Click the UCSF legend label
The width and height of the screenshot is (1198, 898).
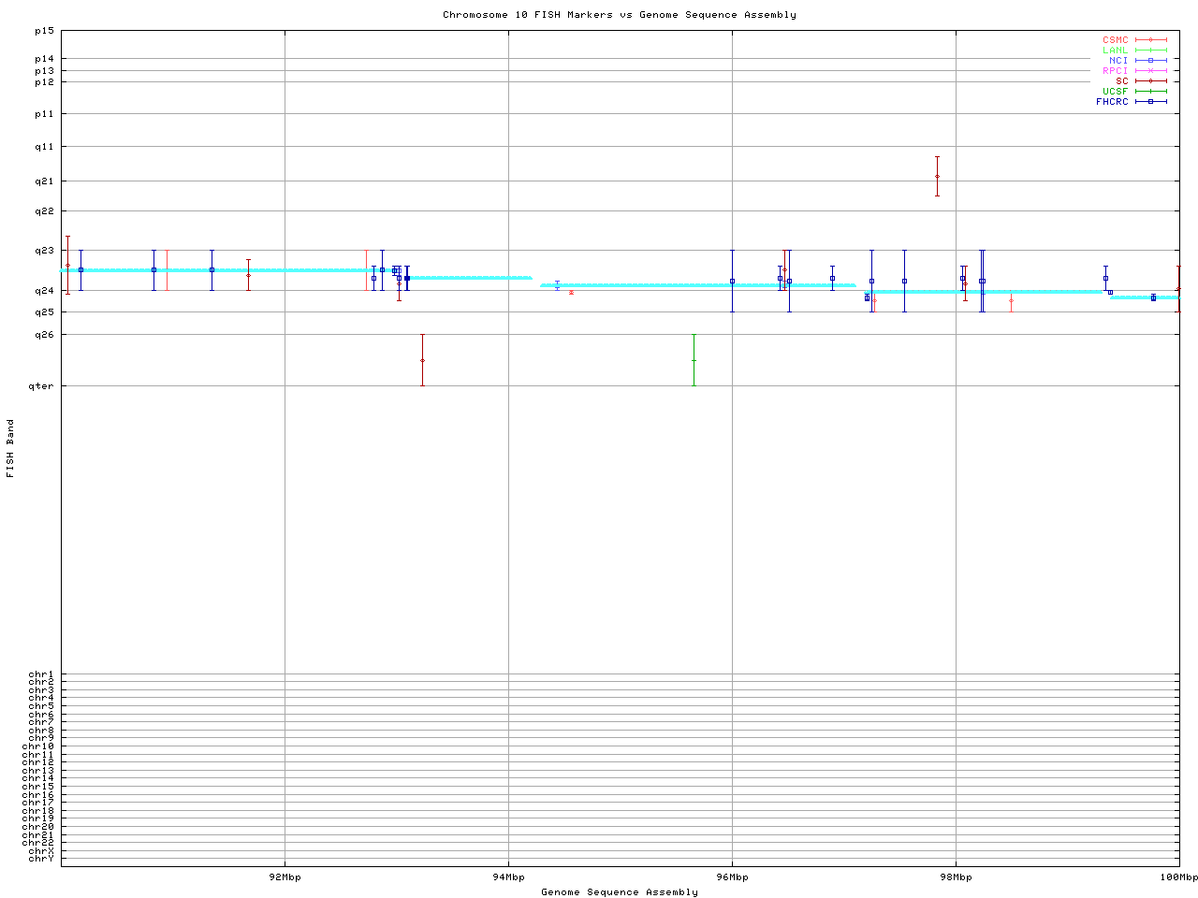click(x=1115, y=92)
